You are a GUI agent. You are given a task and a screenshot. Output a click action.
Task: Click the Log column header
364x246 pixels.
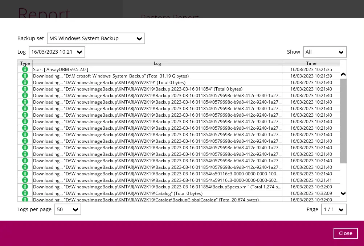pos(157,63)
